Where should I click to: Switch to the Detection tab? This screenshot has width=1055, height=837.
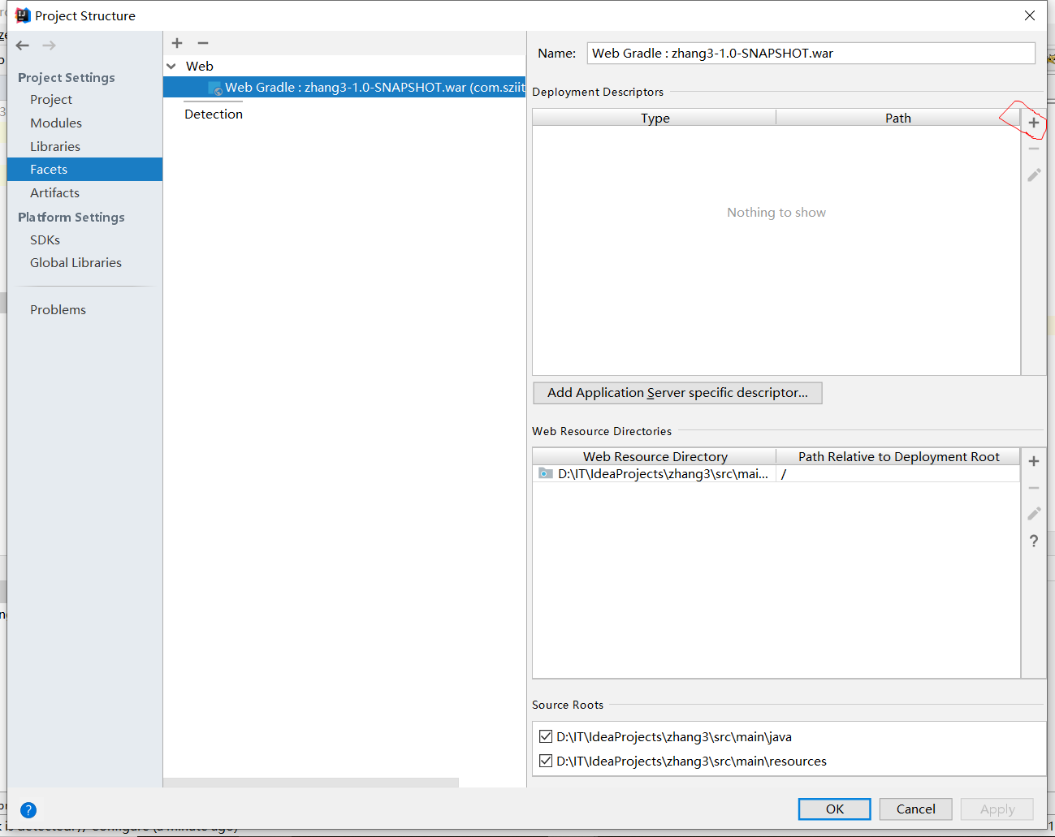[x=213, y=114]
